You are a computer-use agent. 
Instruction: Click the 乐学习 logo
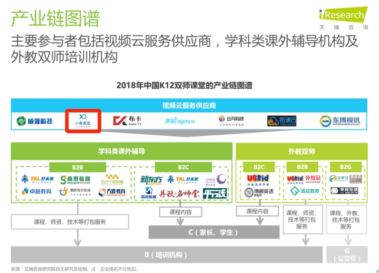pyautogui.click(x=338, y=179)
